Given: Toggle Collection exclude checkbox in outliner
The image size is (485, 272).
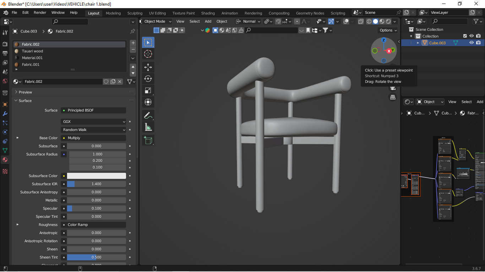Looking at the screenshot, I should [465, 36].
